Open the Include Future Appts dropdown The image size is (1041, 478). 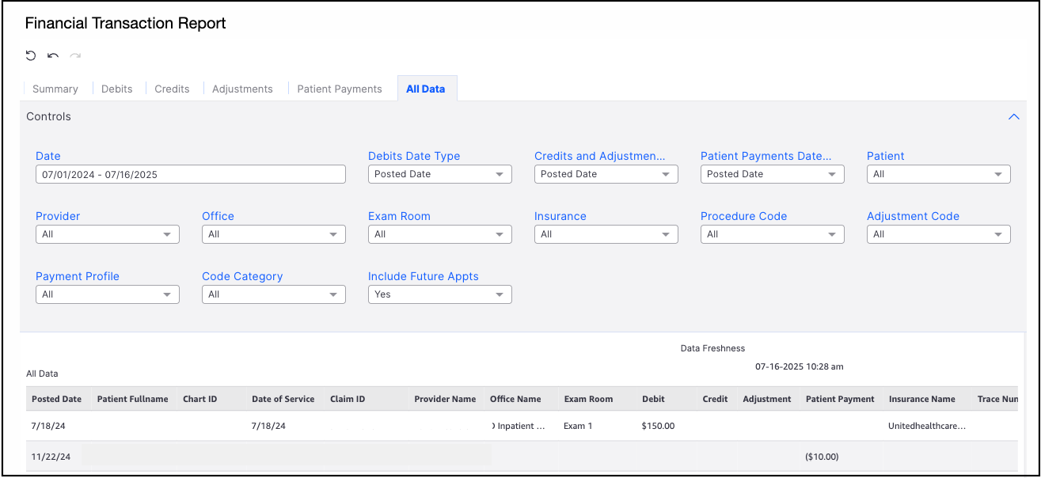440,294
